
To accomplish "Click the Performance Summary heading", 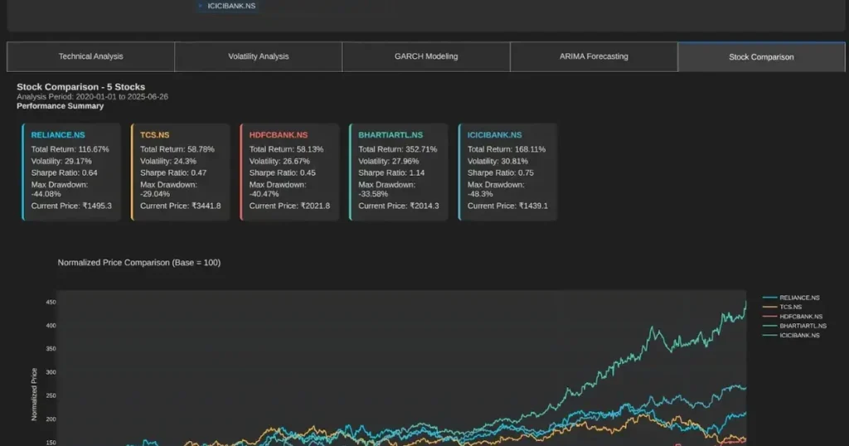I will [x=60, y=106].
